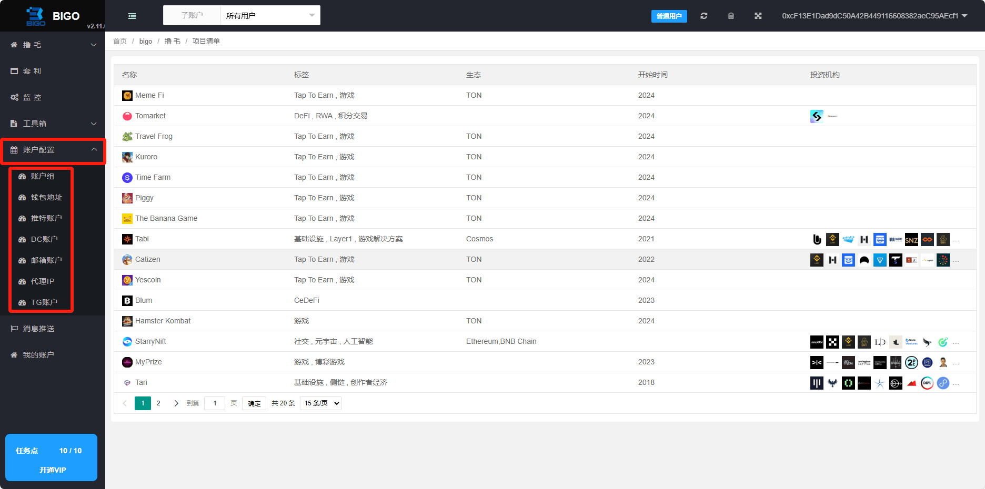Click the 撸 毛 breadcrumb link
Viewport: 985px width, 489px height.
coord(172,41)
